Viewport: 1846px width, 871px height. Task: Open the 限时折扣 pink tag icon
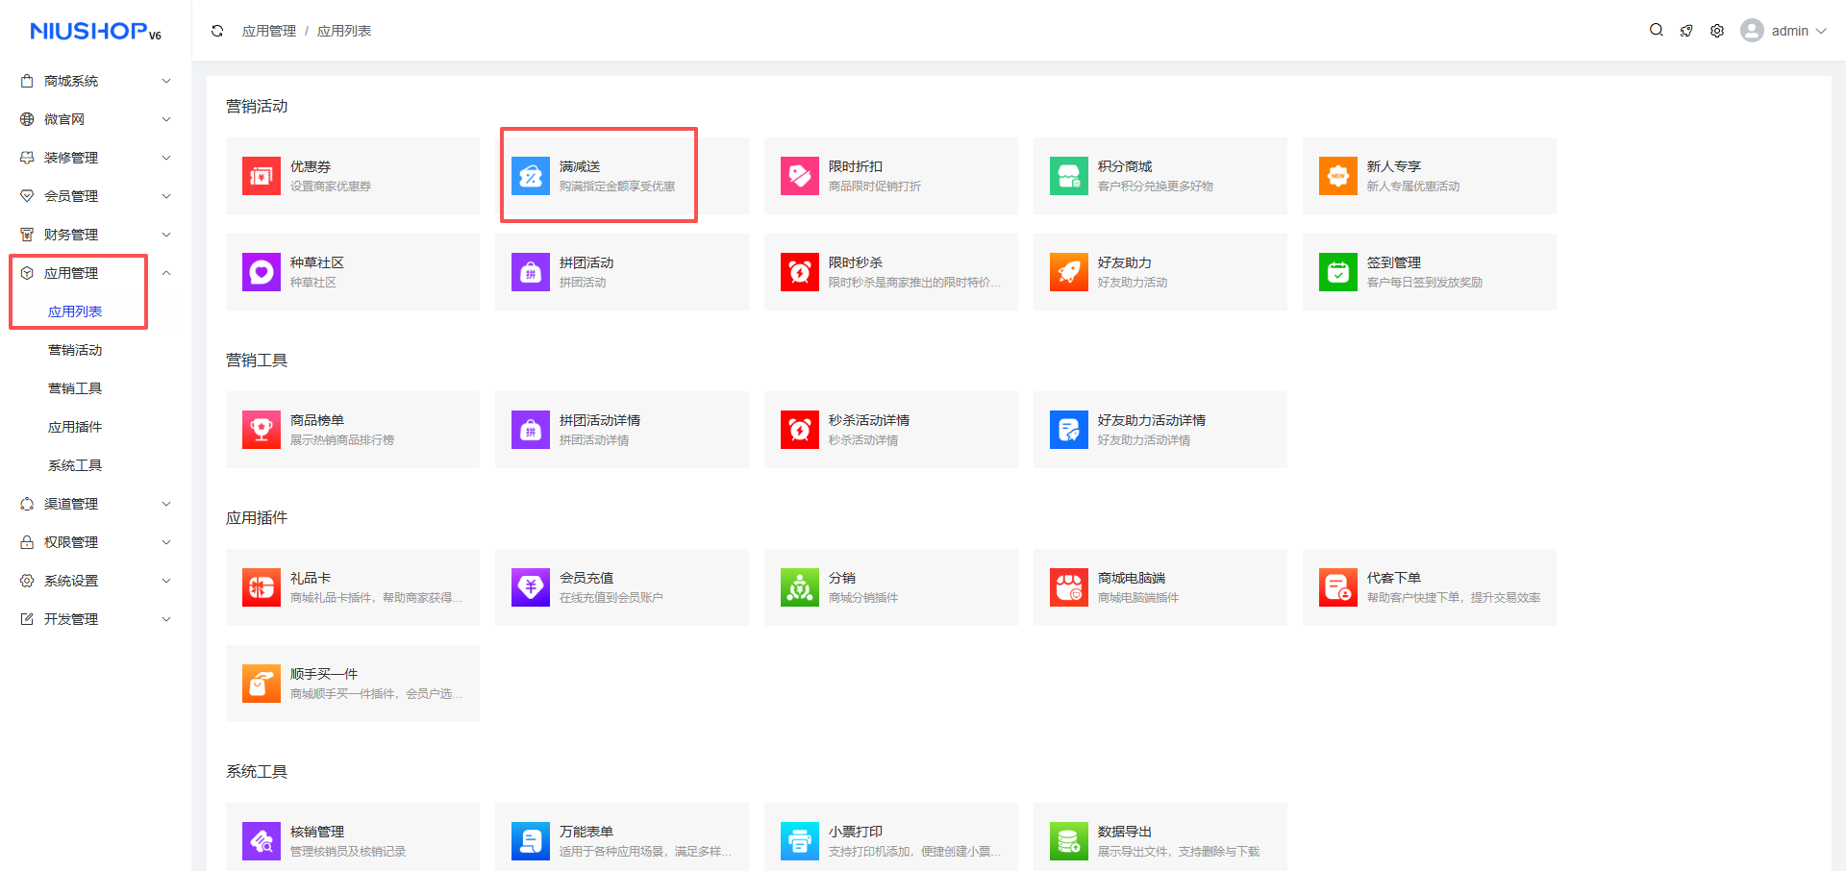tap(799, 176)
